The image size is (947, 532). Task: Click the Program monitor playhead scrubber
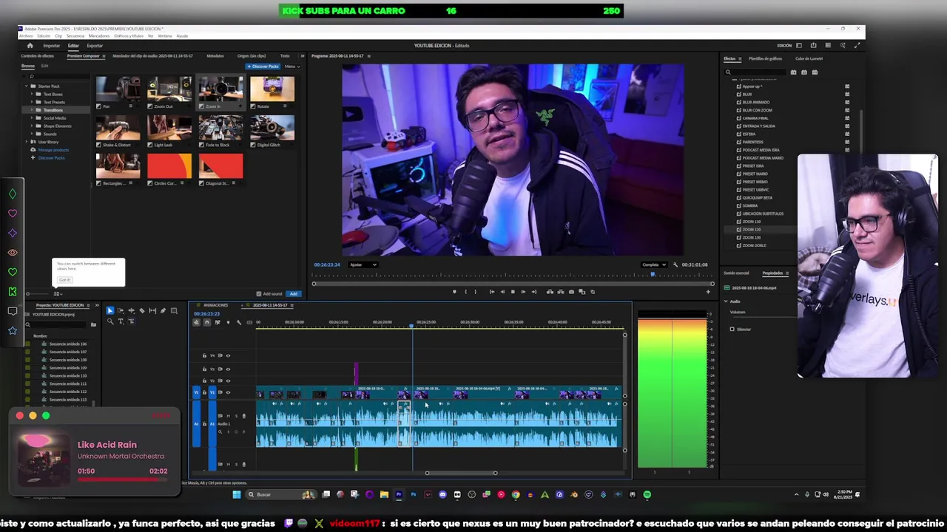point(653,276)
